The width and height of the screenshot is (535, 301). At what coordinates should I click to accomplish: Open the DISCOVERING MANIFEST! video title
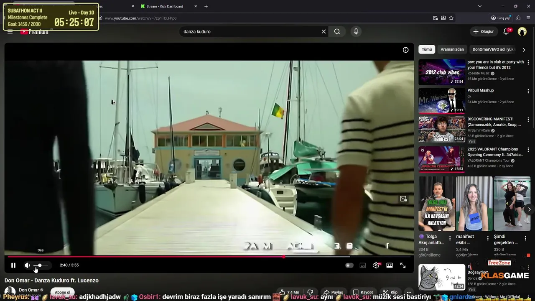click(x=494, y=122)
